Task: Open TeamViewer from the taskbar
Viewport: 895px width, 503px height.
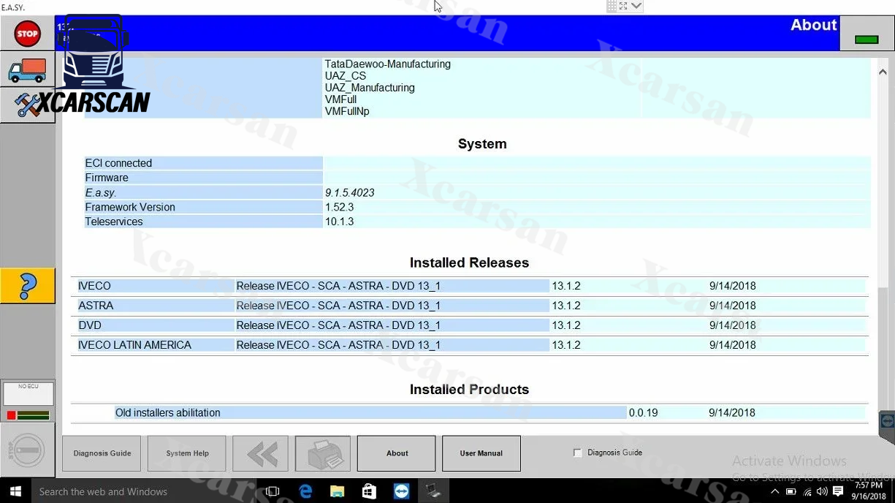Action: coord(402,491)
